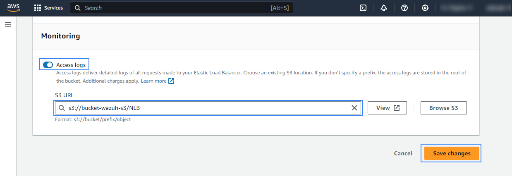This screenshot has height=176, width=512.
Task: Click the Services grid icon
Action: (x=38, y=8)
